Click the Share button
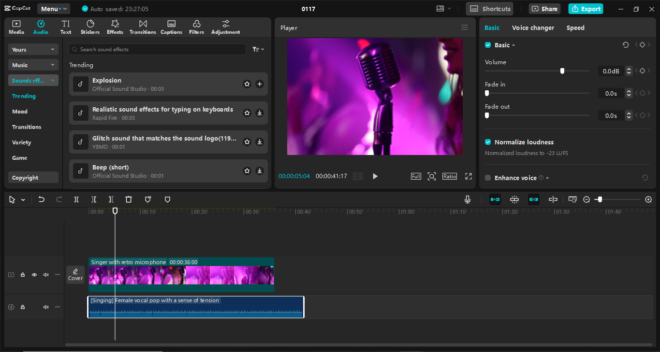 click(x=544, y=9)
